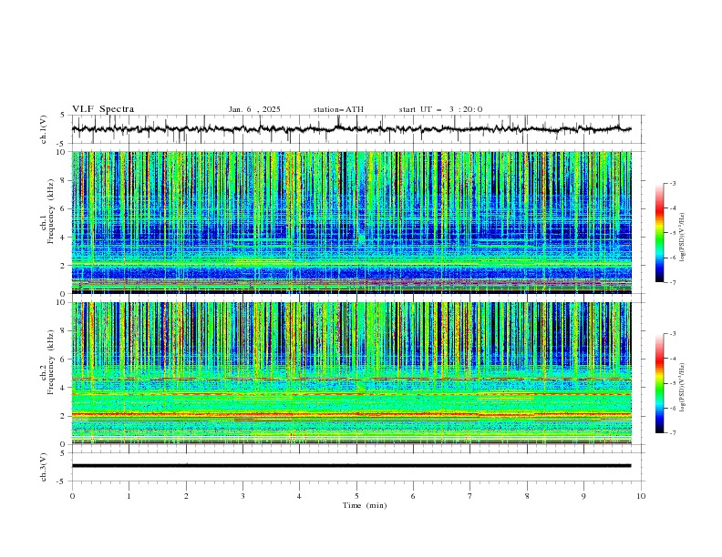The height and width of the screenshot is (557, 722).
Task: Click time axis tick label "1"
Action: coord(129,496)
